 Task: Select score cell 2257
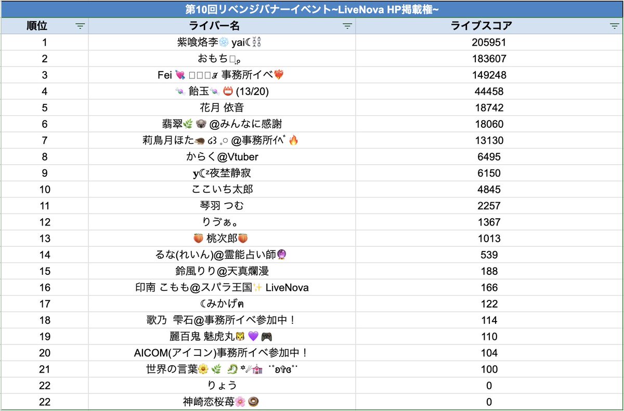(x=489, y=206)
